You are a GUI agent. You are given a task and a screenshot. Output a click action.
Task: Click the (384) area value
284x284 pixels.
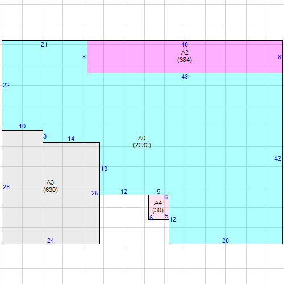tap(185, 60)
